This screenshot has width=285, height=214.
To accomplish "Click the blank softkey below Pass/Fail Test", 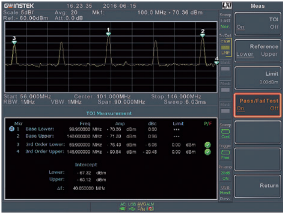I will coord(258,132).
